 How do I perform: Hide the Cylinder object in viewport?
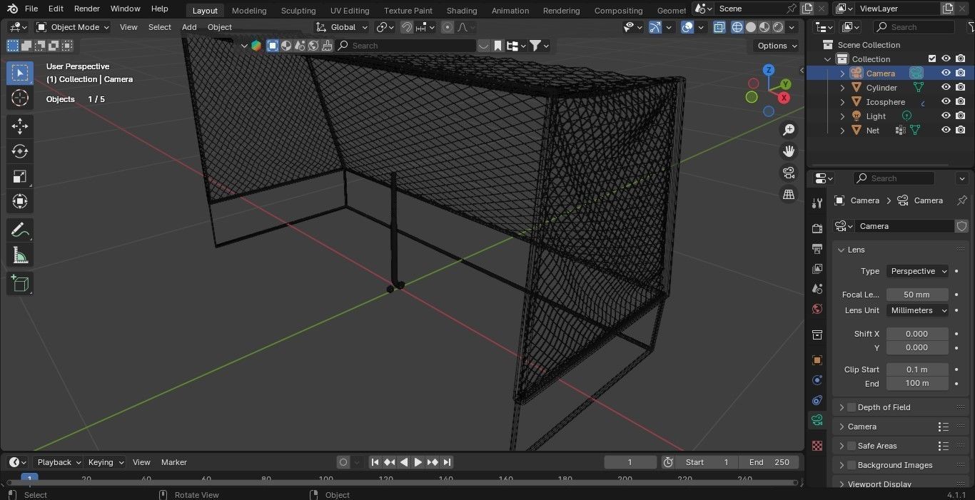point(946,87)
